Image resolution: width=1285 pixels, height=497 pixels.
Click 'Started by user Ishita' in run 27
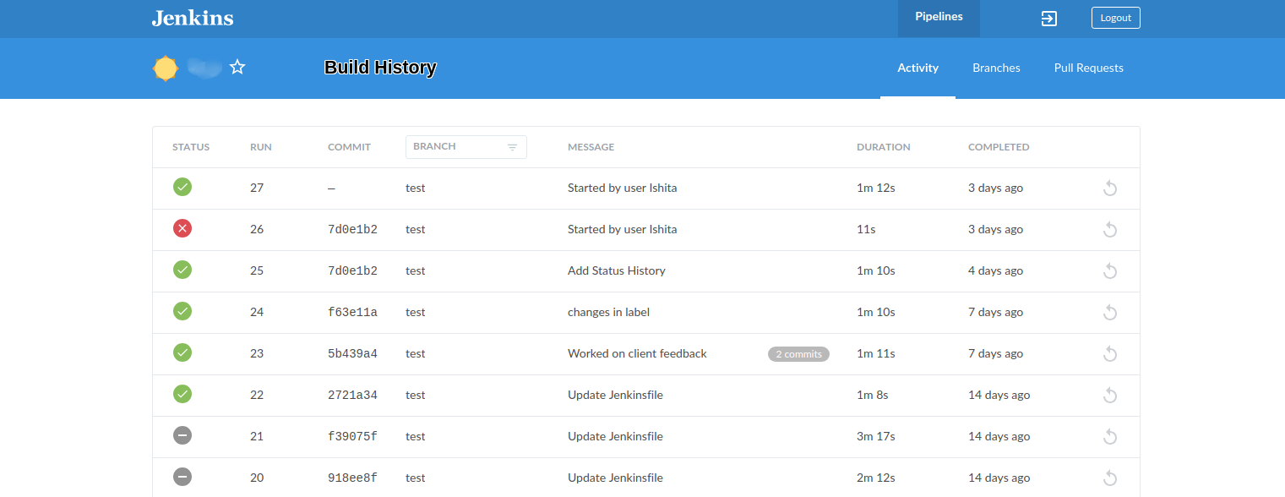coord(622,188)
